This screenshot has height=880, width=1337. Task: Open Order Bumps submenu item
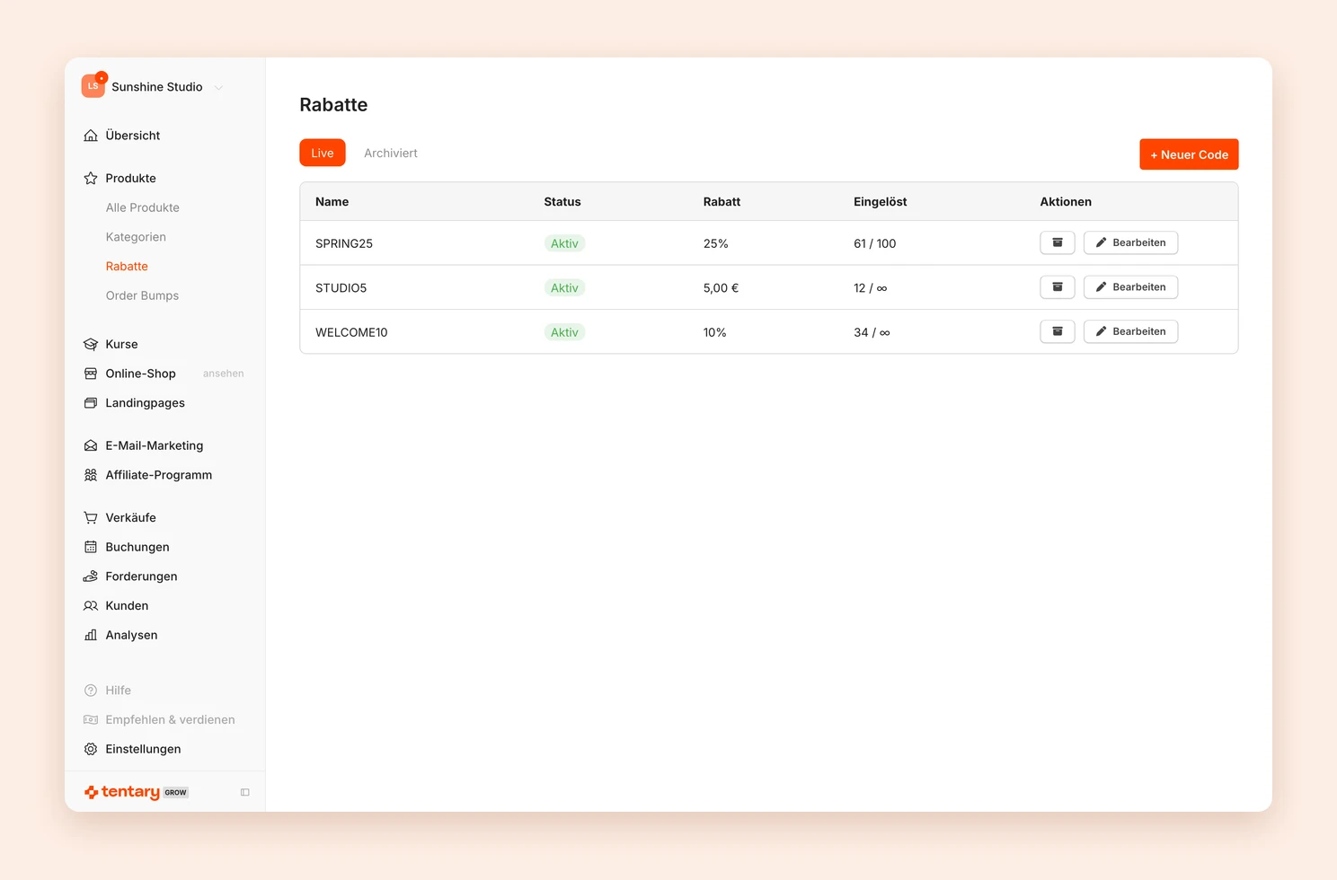coord(142,295)
